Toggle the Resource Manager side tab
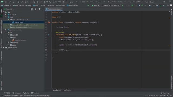Screen dimensions: 173x97 pos(1,27)
